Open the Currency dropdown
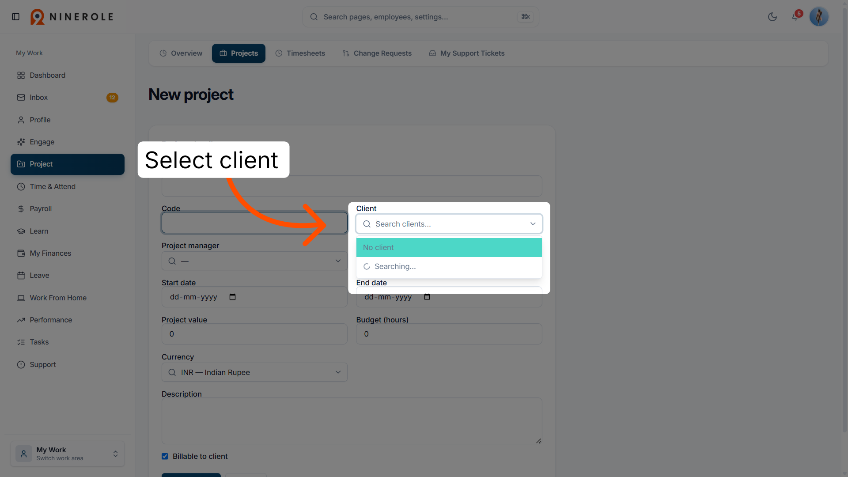Image resolution: width=848 pixels, height=477 pixels. [x=254, y=372]
